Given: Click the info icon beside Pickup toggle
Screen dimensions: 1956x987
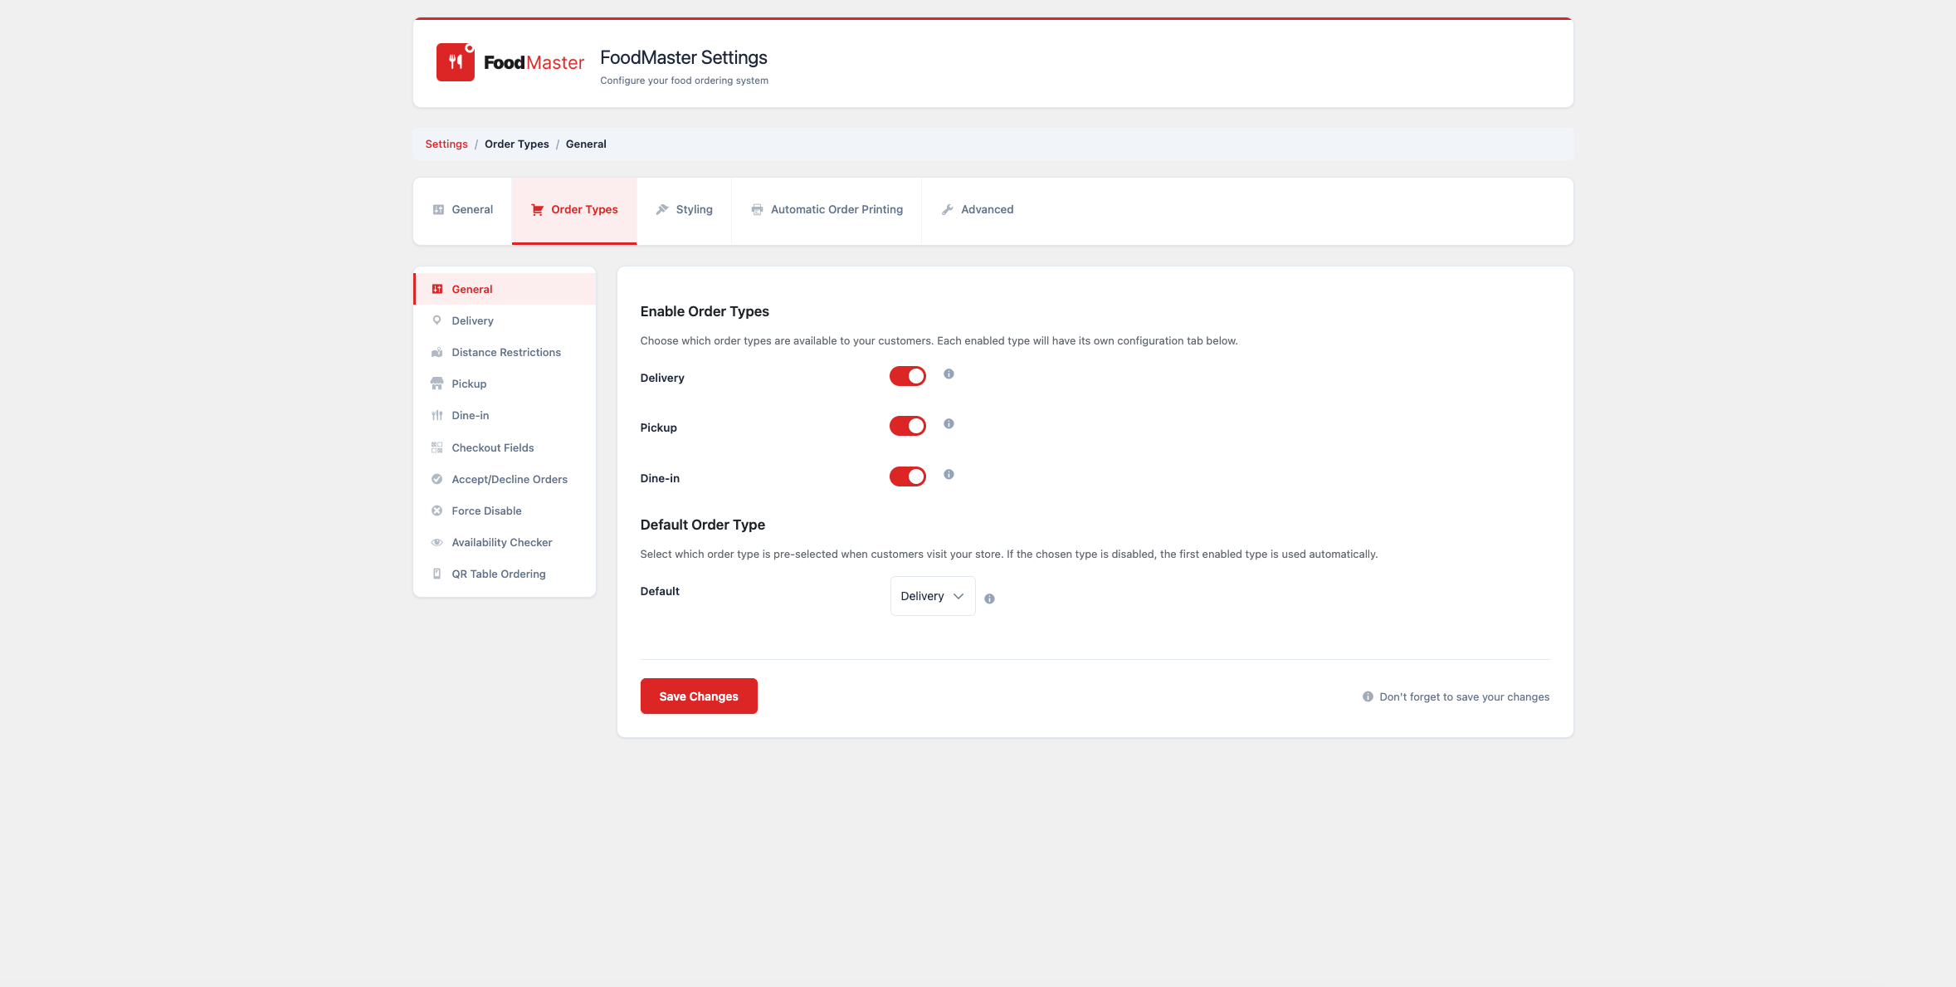Looking at the screenshot, I should (949, 424).
